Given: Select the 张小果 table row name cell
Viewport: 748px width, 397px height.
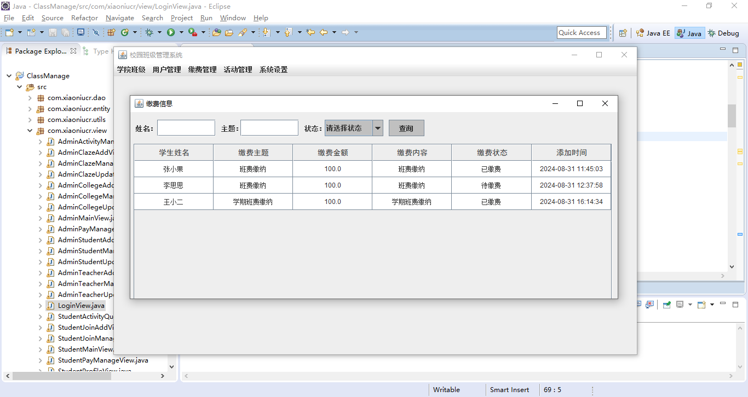Looking at the screenshot, I should pyautogui.click(x=174, y=169).
